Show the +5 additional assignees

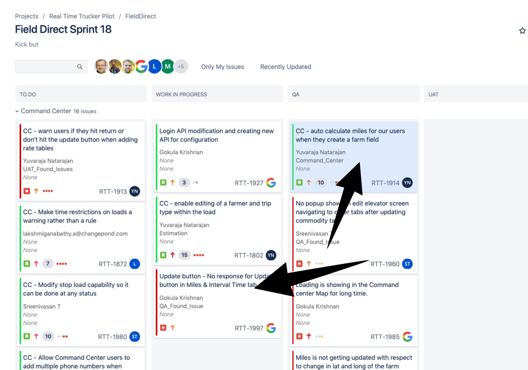pos(181,66)
